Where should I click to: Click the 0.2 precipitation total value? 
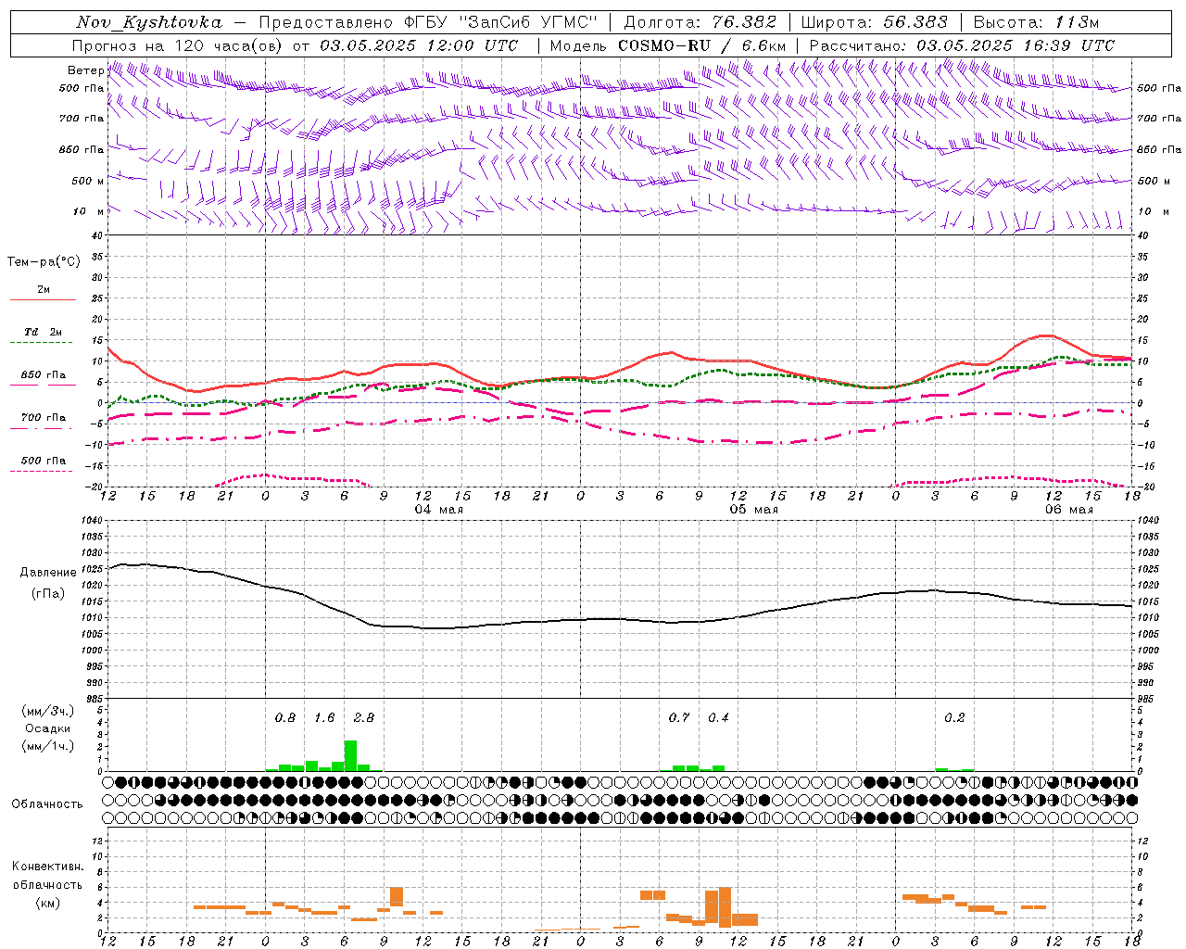pos(954,717)
